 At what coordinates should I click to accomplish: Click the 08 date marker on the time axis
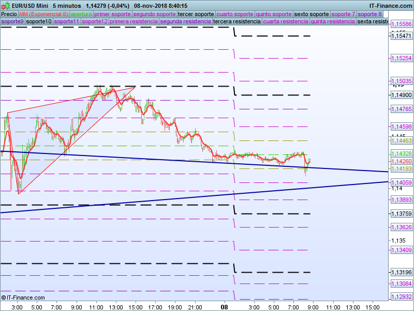(x=225, y=307)
